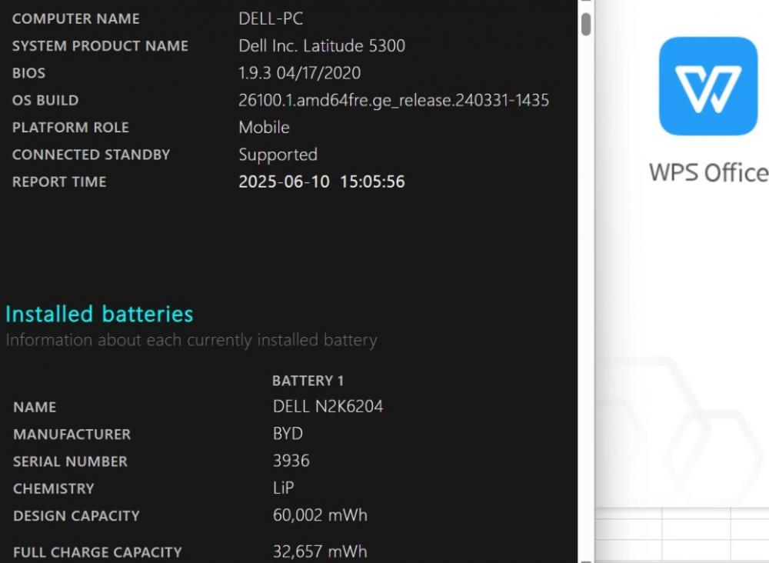
Task: Select the '32,657 mWh' full charge value
Action: coord(320,551)
